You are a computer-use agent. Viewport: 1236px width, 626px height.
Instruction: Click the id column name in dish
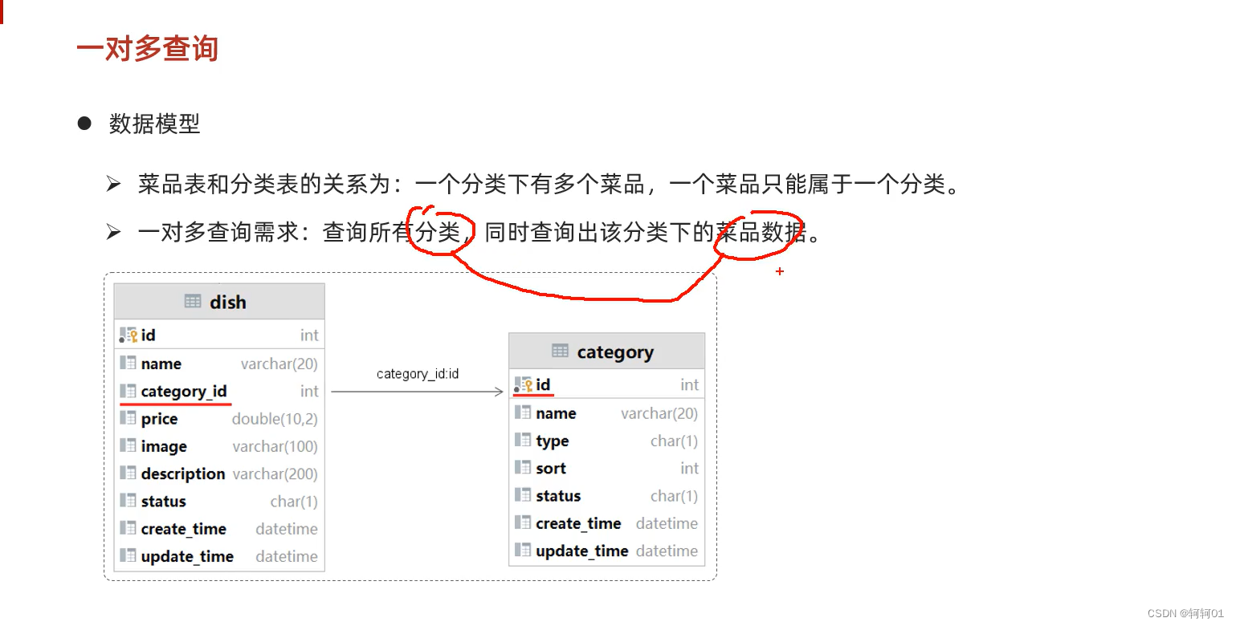(x=149, y=335)
